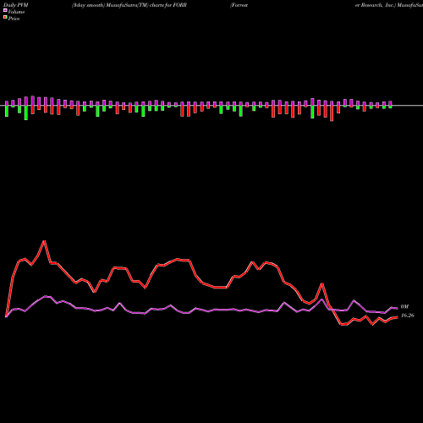The height and width of the screenshot is (423, 423).
Task: Select the 'Price' legend label
Action: (14, 19)
